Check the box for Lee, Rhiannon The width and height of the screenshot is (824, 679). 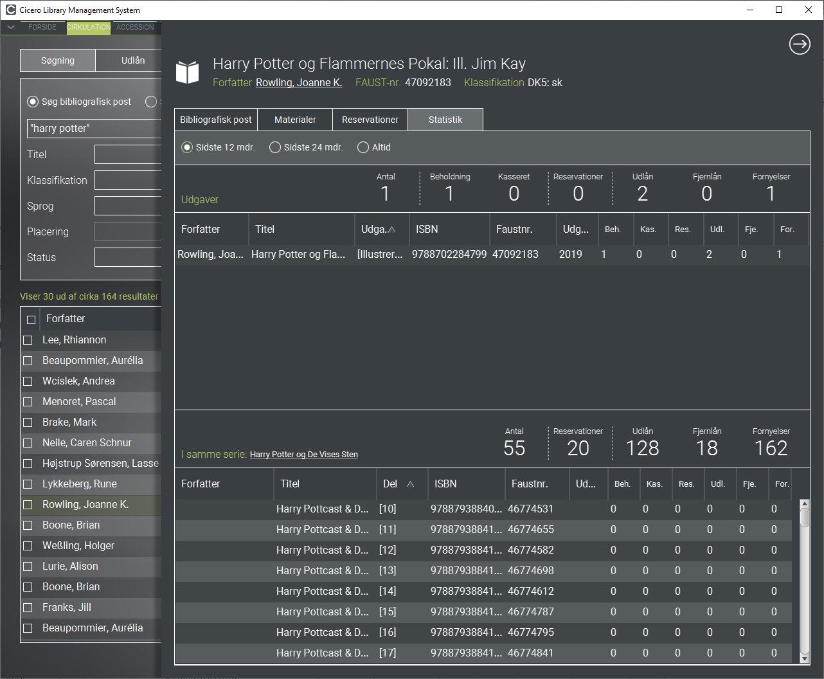click(x=28, y=340)
